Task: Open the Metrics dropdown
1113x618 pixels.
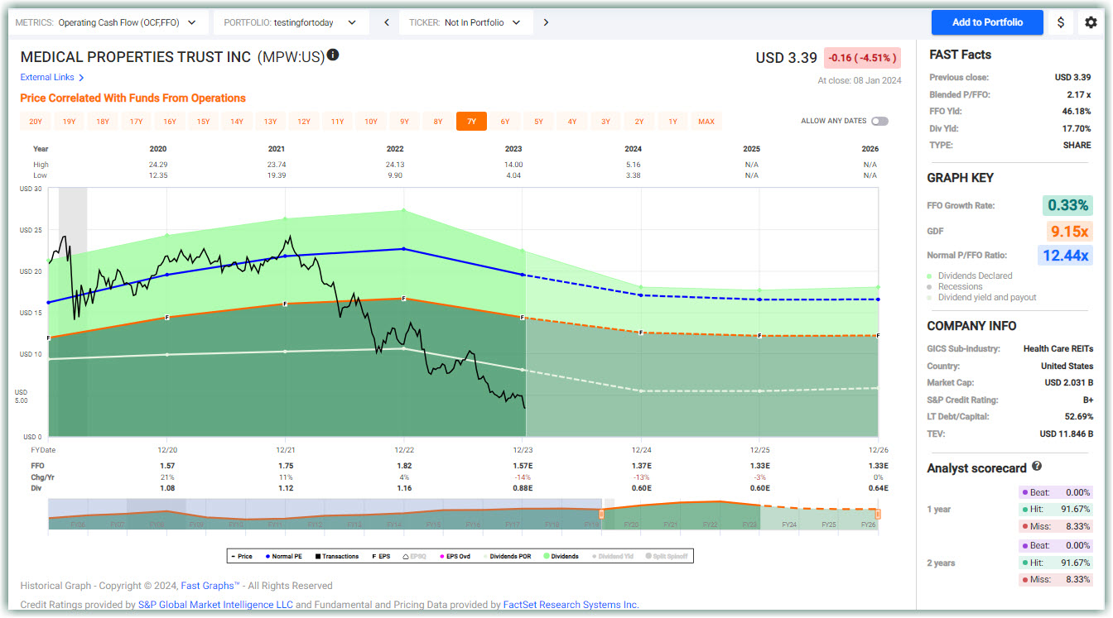Action: 108,22
